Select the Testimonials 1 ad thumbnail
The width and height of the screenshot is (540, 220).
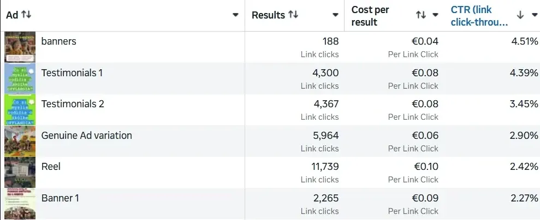point(20,78)
